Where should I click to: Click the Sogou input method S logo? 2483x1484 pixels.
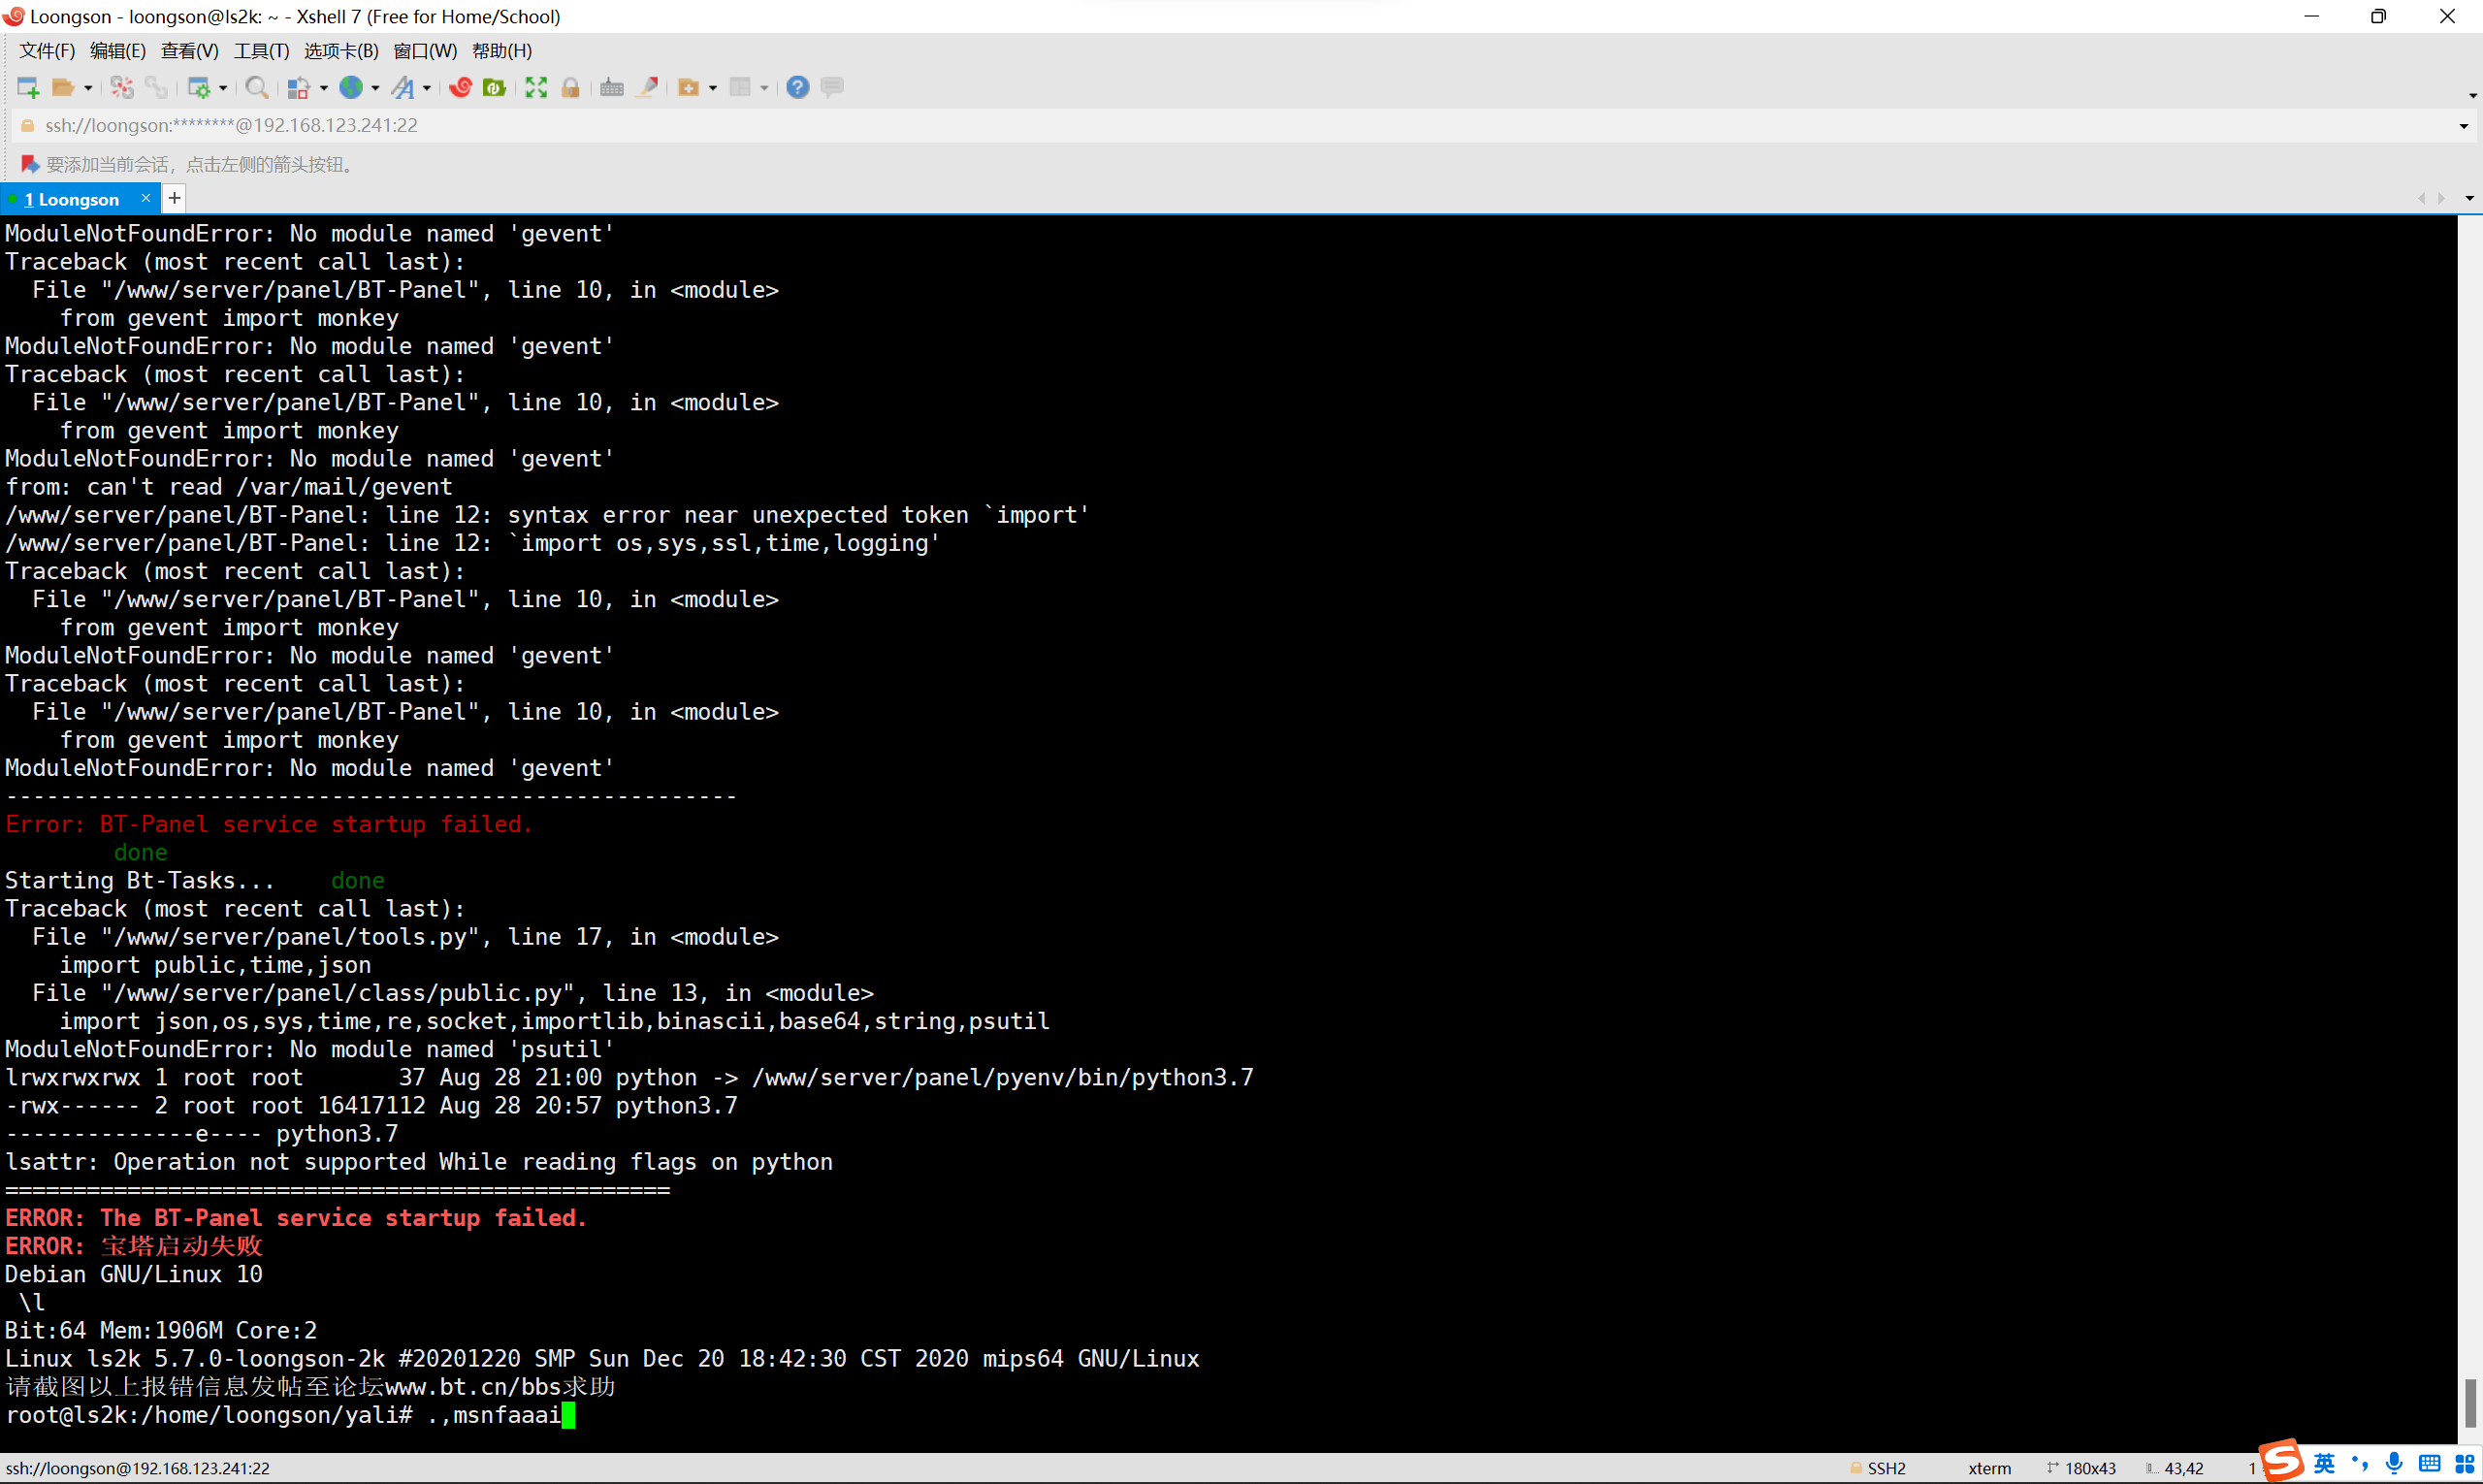[2282, 1461]
